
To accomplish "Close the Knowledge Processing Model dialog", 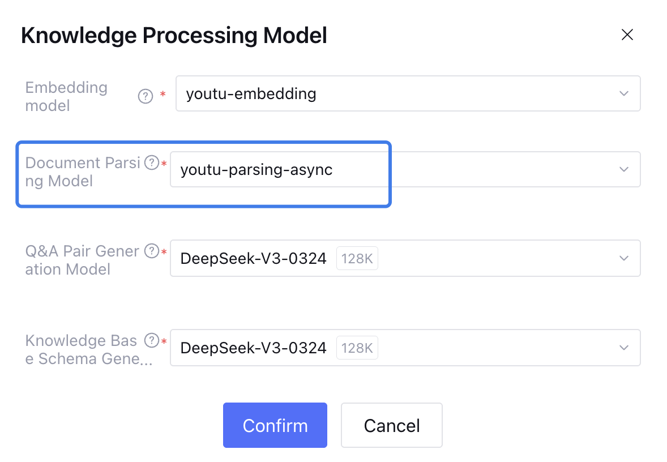I will click(x=627, y=35).
